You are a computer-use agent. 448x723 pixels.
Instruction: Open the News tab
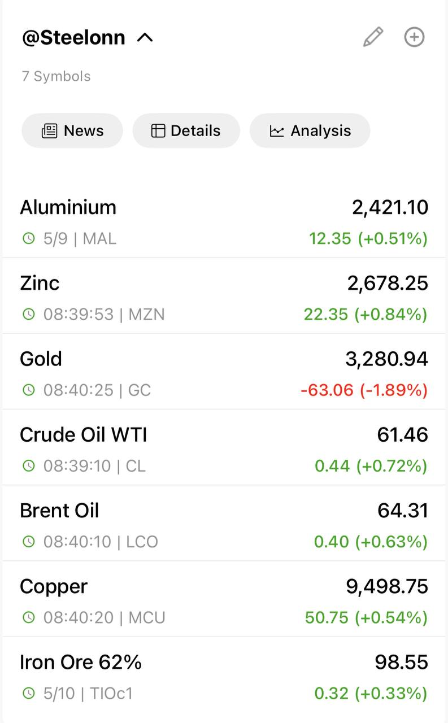pos(72,130)
